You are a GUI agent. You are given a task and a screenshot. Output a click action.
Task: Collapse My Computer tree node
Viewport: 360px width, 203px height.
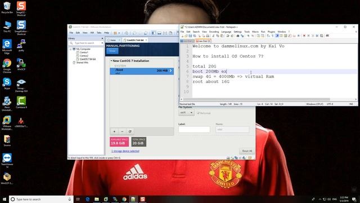[x=70, y=49]
